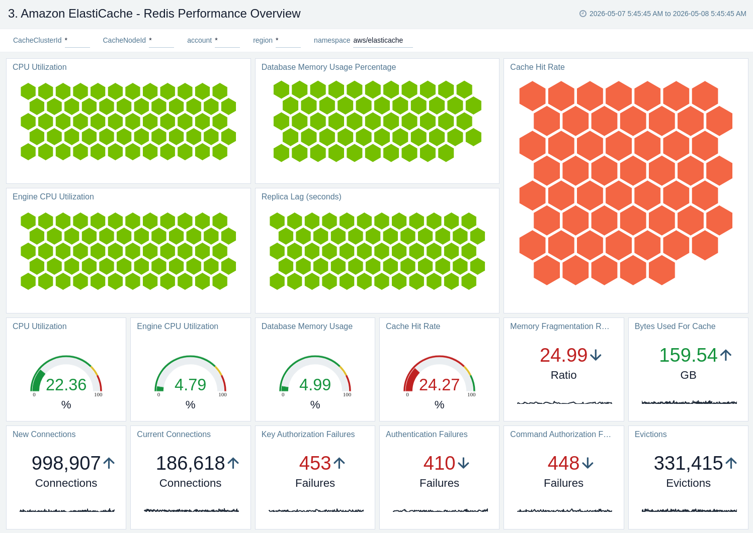Click the account filter field

pos(227,41)
